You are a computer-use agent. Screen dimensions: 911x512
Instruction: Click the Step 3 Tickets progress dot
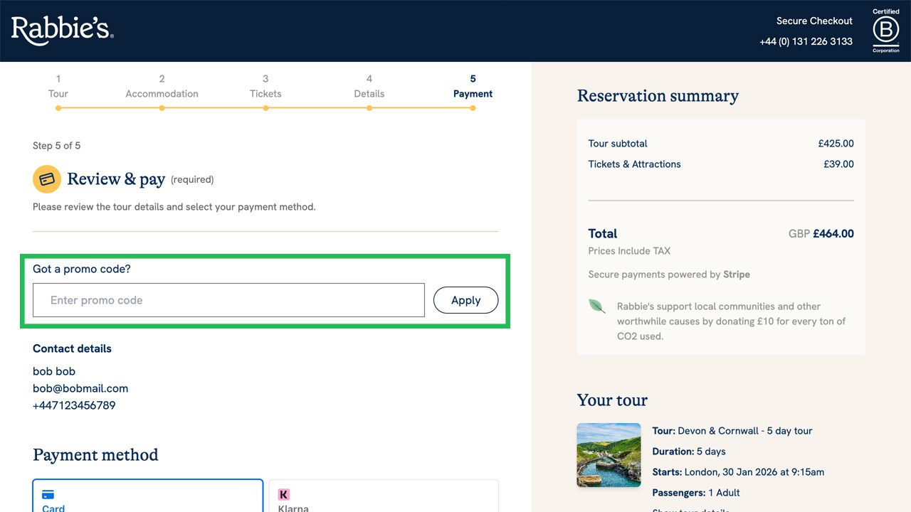(x=265, y=108)
